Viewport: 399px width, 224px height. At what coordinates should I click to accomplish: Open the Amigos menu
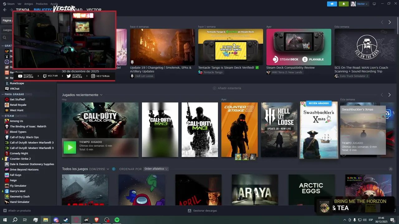(29, 4)
